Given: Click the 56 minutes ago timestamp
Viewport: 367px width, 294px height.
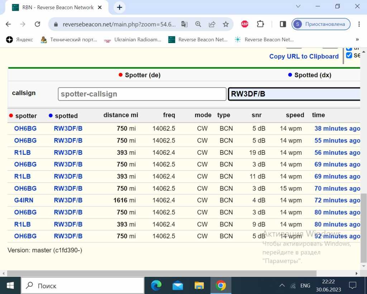Looking at the screenshot, I should (337, 153).
